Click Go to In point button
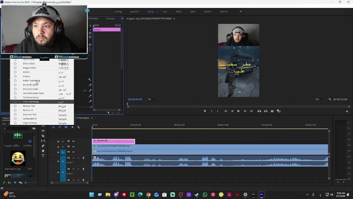The width and height of the screenshot is (353, 199). (x=226, y=111)
